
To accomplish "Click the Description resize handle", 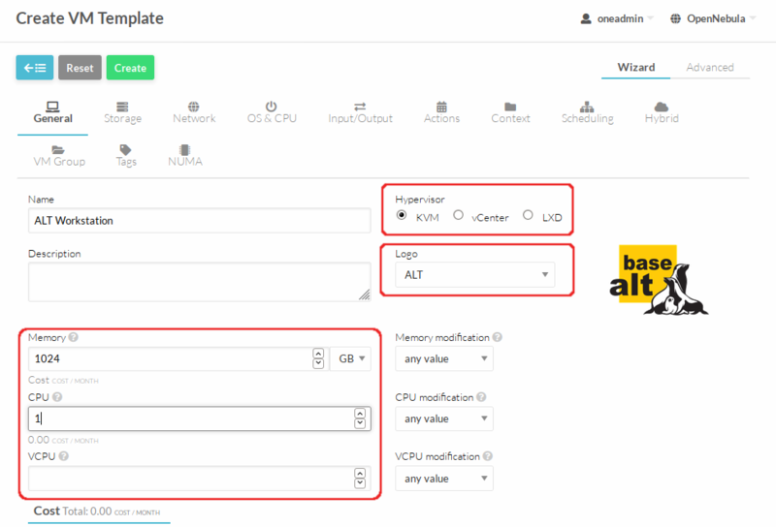I will pyautogui.click(x=365, y=295).
